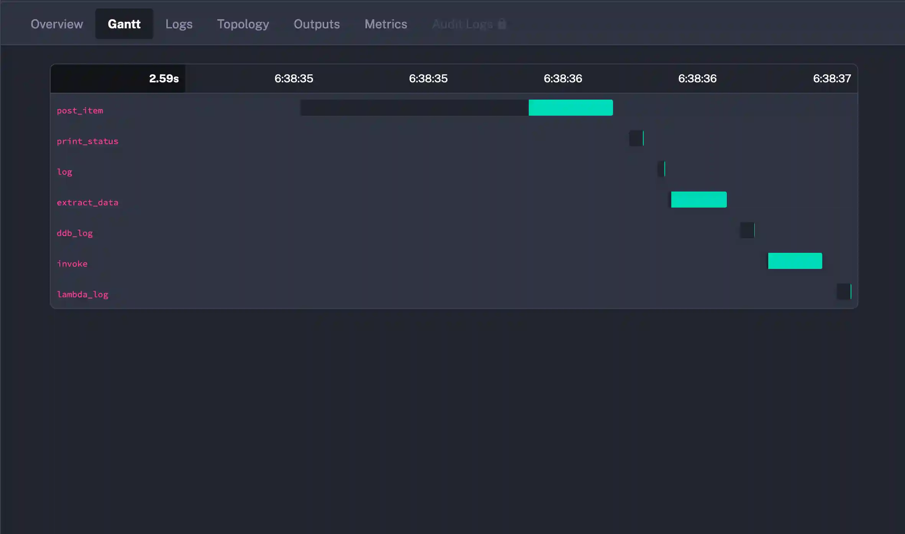Select the ddb_log task label
Viewport: 905px width, 534px height.
click(75, 233)
